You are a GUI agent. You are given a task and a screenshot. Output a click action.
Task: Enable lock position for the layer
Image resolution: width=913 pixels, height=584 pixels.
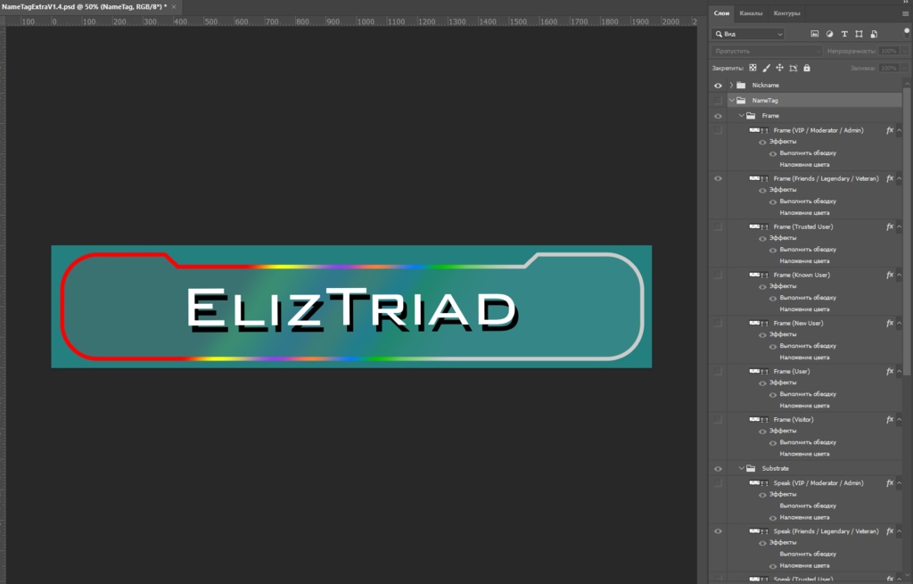780,67
